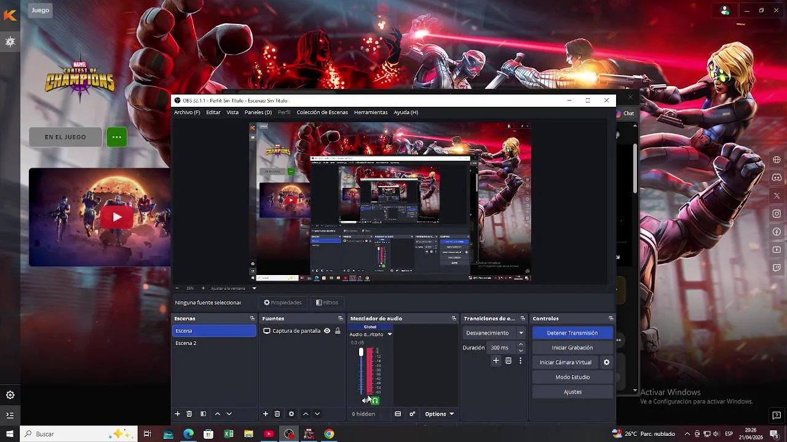The height and width of the screenshot is (442, 787).
Task: Open source Propiedades button
Action: pos(283,303)
